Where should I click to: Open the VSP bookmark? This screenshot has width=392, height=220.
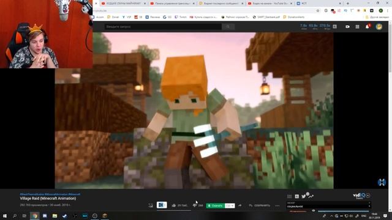127,17
